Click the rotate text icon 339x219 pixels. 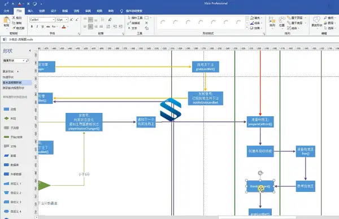click(110, 20)
